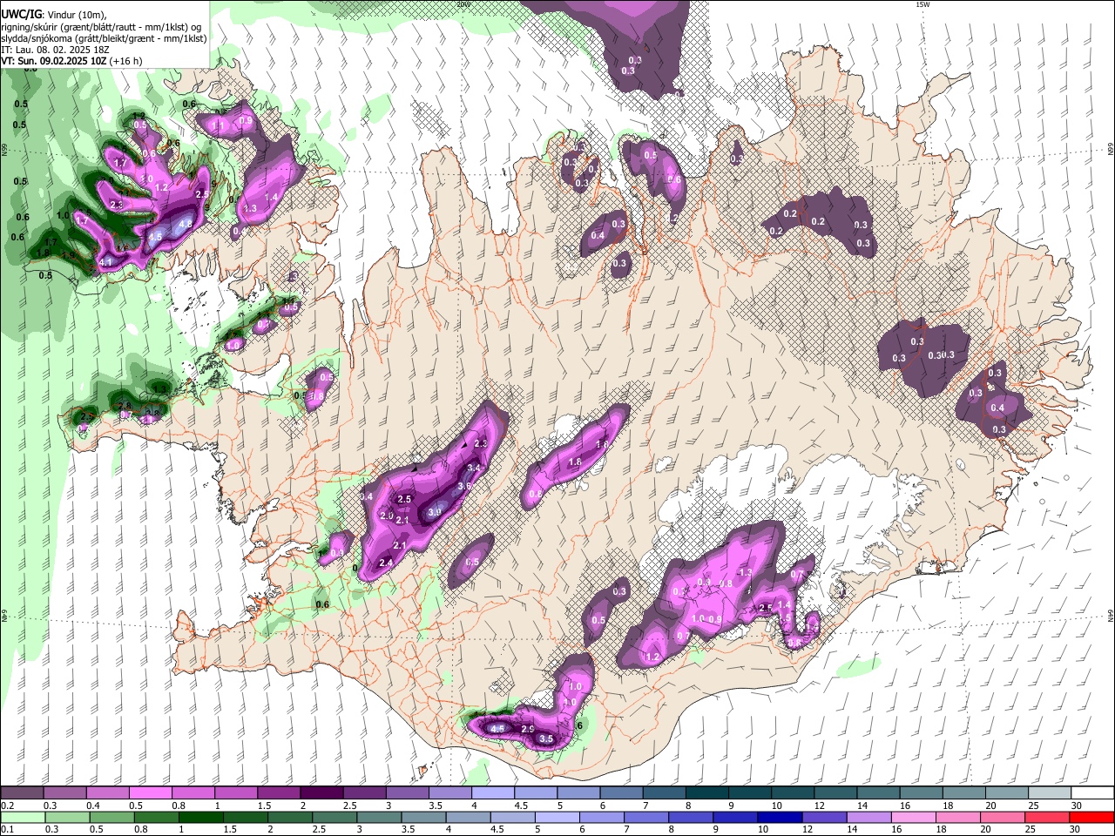
Task: Click the pale lavender 4 snow legend swatch
Action: point(491,793)
